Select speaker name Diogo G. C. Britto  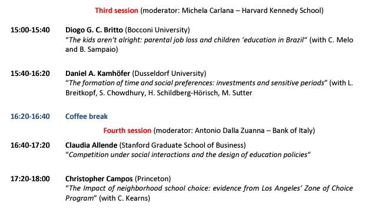click(94, 30)
